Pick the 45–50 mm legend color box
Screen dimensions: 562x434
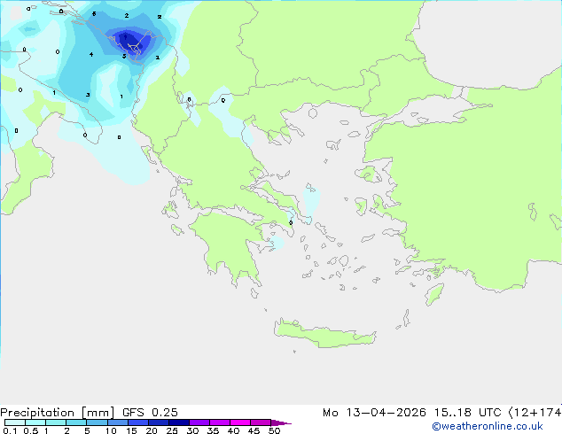pyautogui.click(x=261, y=422)
